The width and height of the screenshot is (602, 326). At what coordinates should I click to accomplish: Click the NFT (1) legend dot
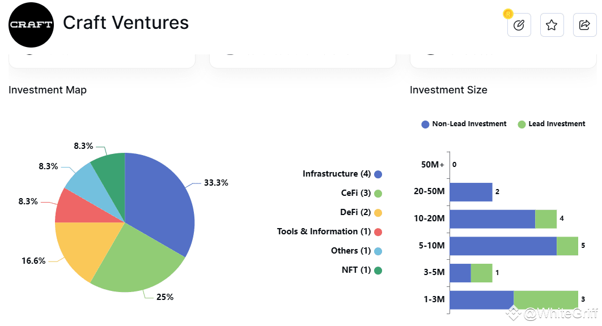coord(378,271)
